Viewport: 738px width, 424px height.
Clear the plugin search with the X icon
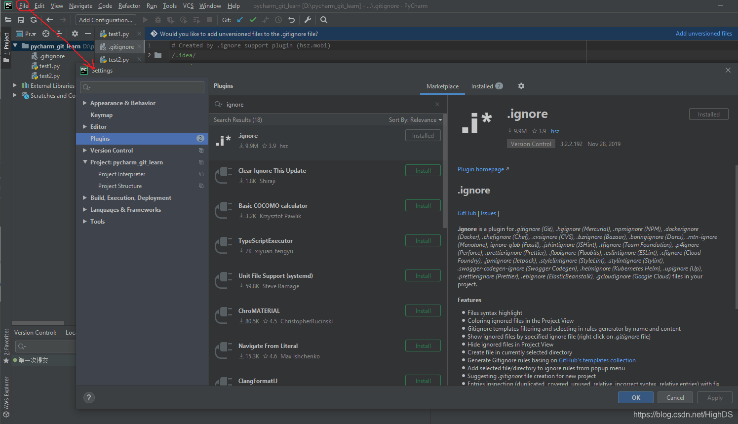pyautogui.click(x=437, y=104)
